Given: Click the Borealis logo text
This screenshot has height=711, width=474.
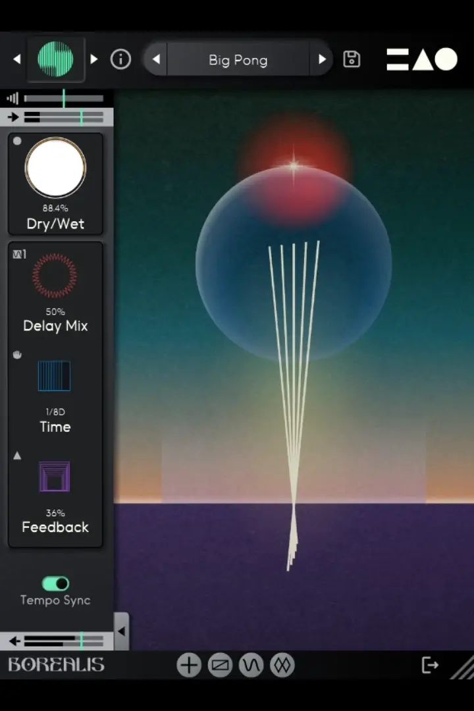Looking at the screenshot, I should coord(56,665).
